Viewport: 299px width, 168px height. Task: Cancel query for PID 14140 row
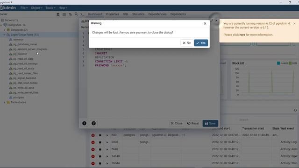(100, 156)
